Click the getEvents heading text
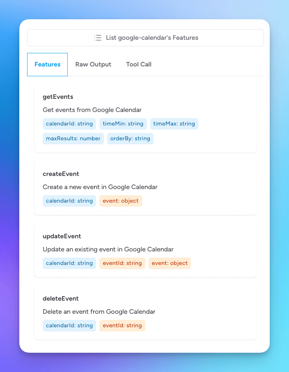The width and height of the screenshot is (289, 372). (57, 97)
